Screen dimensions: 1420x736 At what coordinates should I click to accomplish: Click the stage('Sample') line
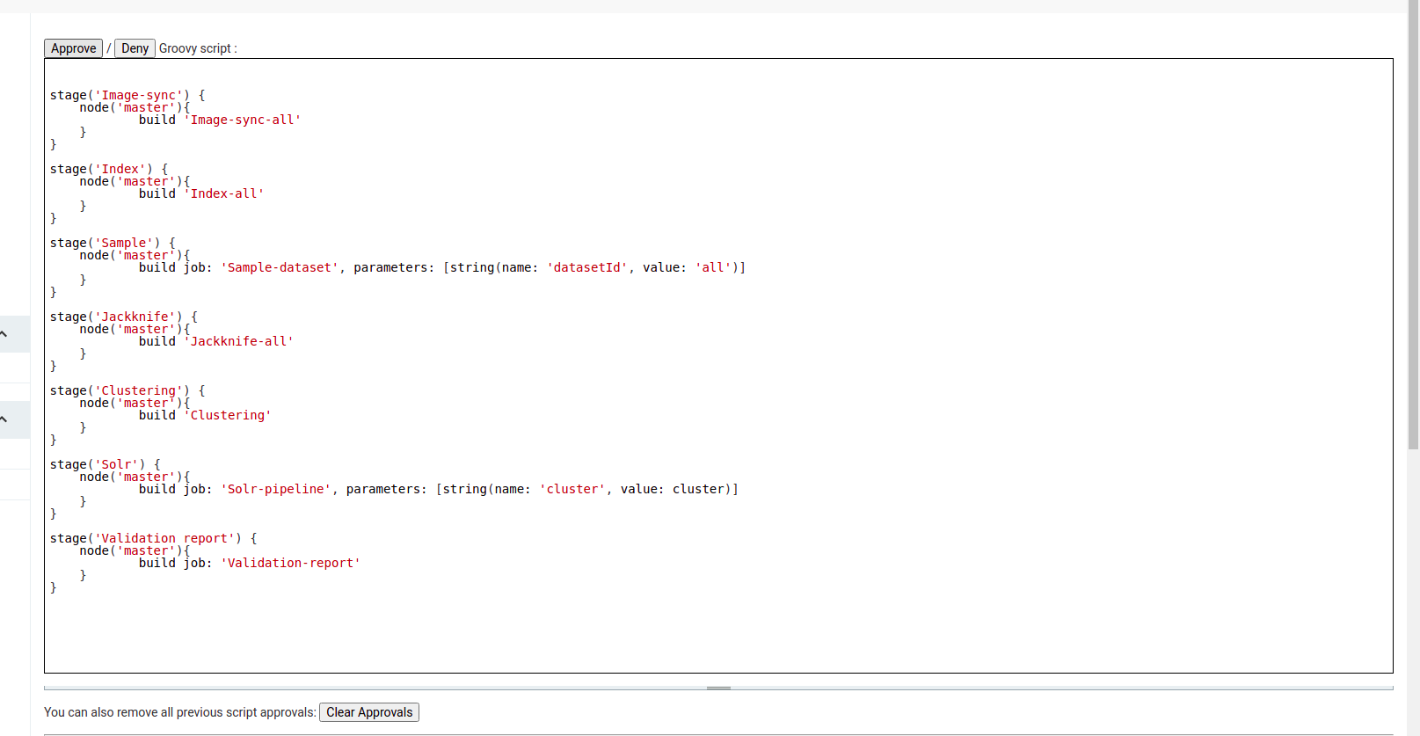(x=113, y=243)
